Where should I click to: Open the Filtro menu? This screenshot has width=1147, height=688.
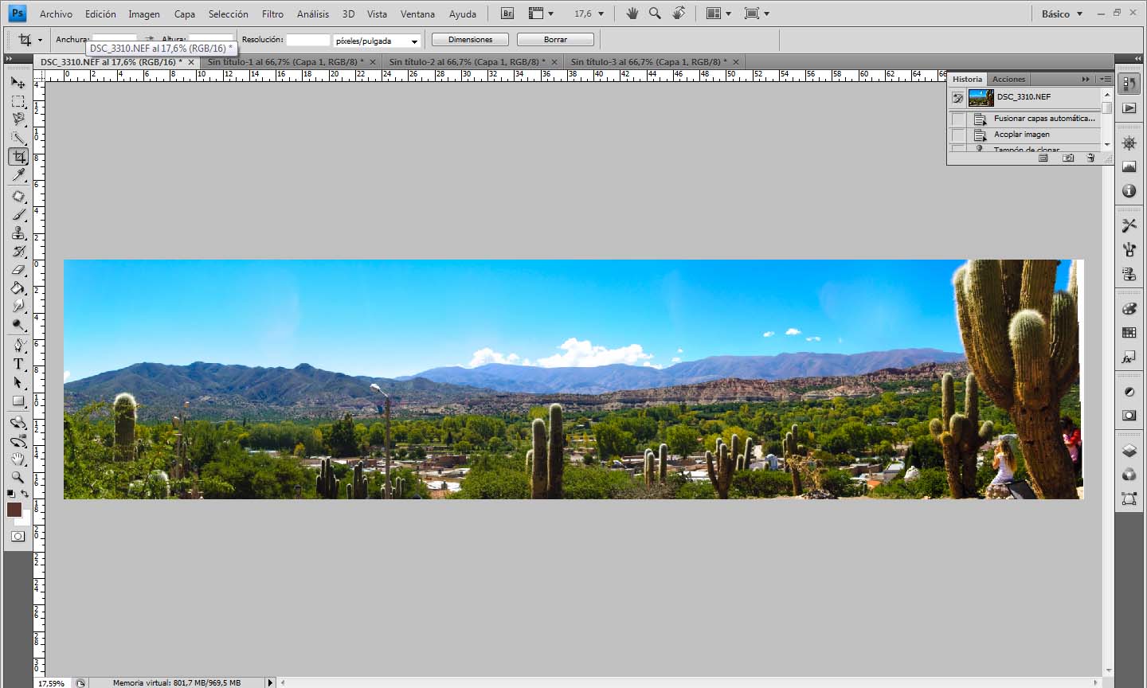pyautogui.click(x=272, y=14)
